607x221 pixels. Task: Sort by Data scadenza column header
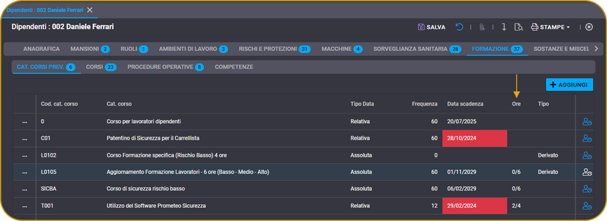tap(465, 104)
